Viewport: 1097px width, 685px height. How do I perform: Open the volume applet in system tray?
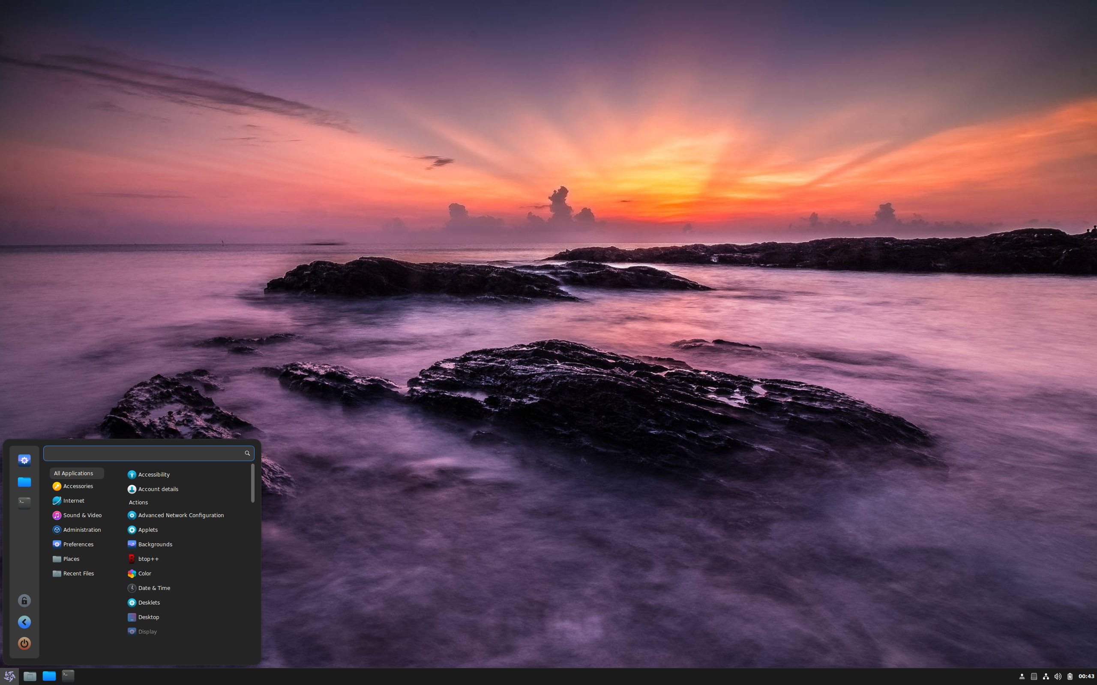(1058, 676)
